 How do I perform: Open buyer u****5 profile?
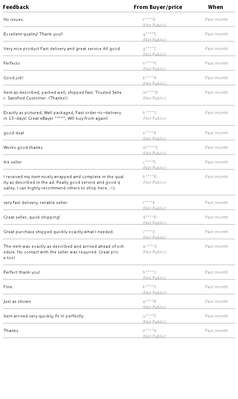pos(149,316)
